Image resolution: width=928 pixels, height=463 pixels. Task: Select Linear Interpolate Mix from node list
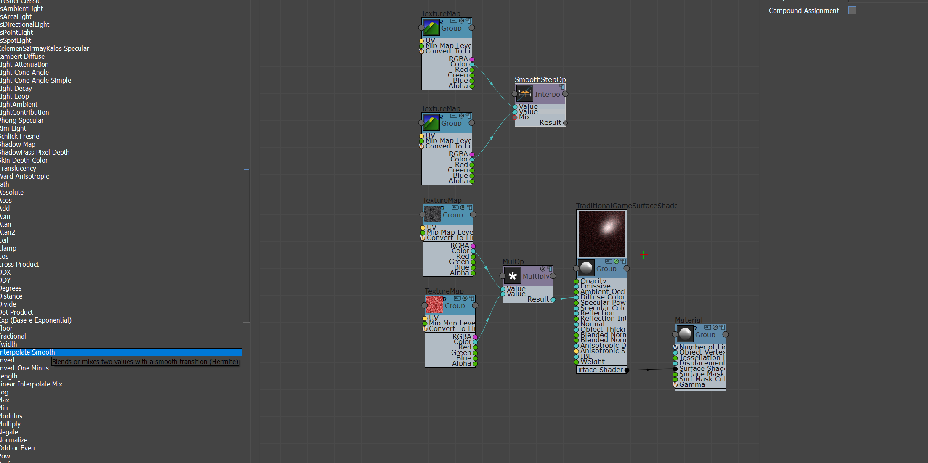pos(31,384)
